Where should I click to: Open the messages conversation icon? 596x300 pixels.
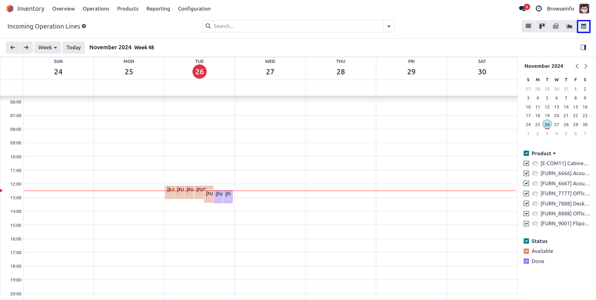(x=522, y=9)
